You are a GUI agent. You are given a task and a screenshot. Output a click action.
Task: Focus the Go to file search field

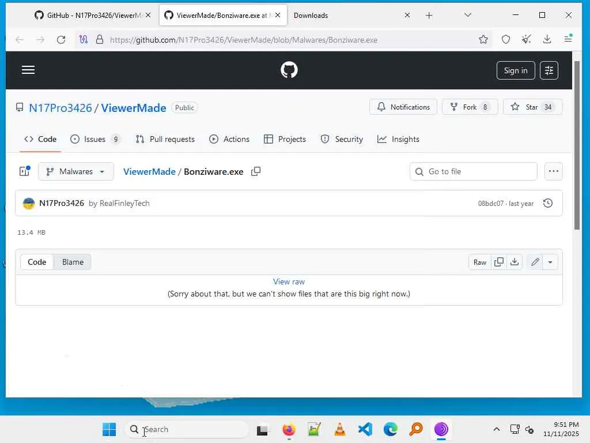474,171
